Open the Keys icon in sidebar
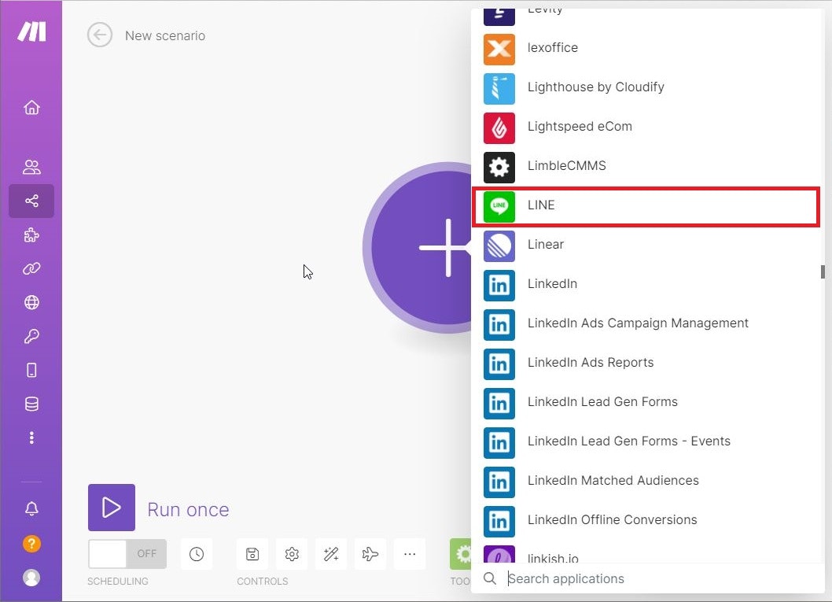Viewport: 832px width, 602px height. click(31, 336)
